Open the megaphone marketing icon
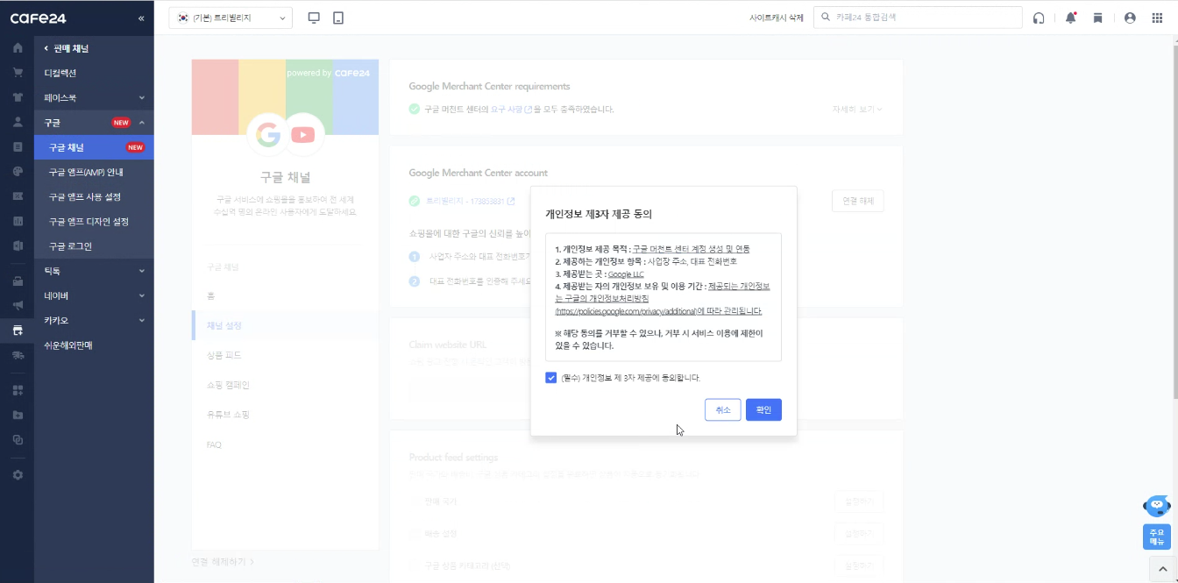 [x=18, y=306]
